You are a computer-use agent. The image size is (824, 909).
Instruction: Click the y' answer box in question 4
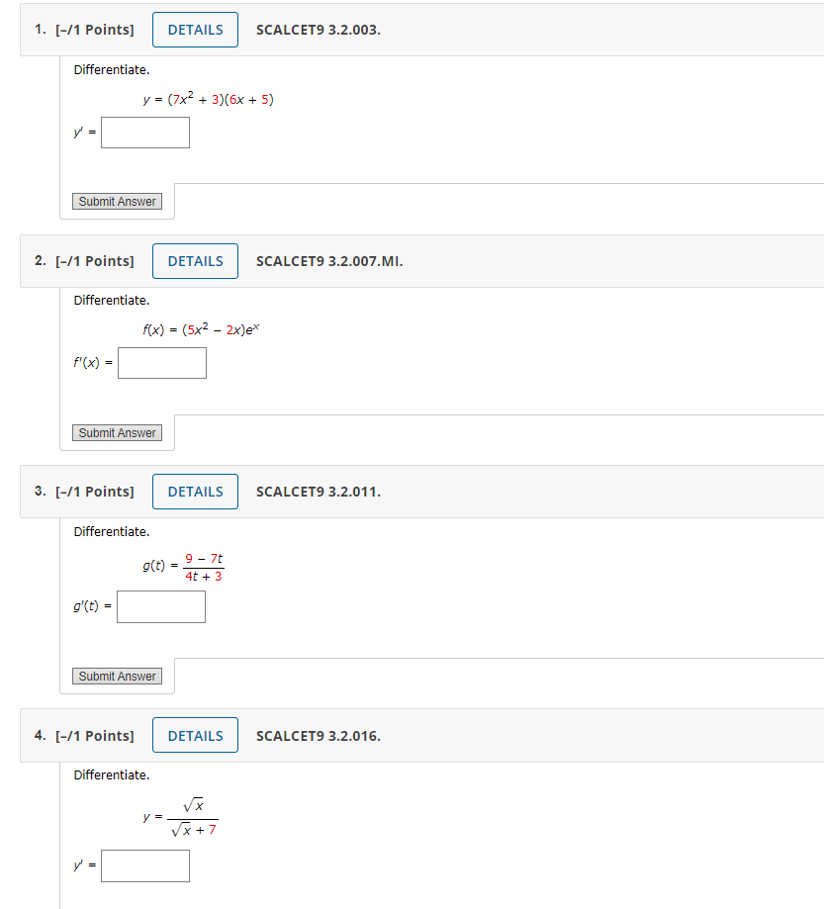tap(144, 865)
